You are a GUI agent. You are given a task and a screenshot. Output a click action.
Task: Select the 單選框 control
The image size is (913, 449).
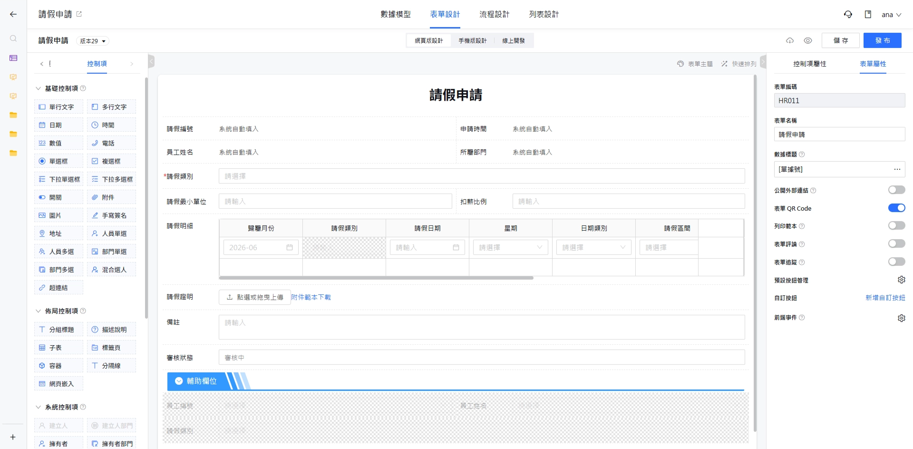click(x=58, y=161)
